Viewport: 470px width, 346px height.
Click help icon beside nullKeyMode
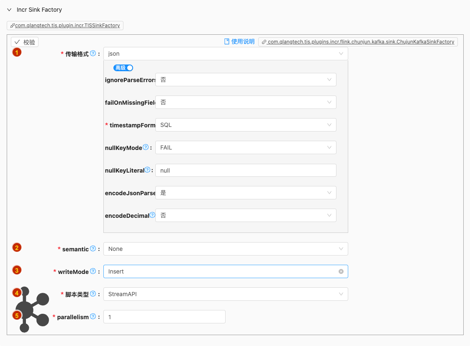pos(146,147)
